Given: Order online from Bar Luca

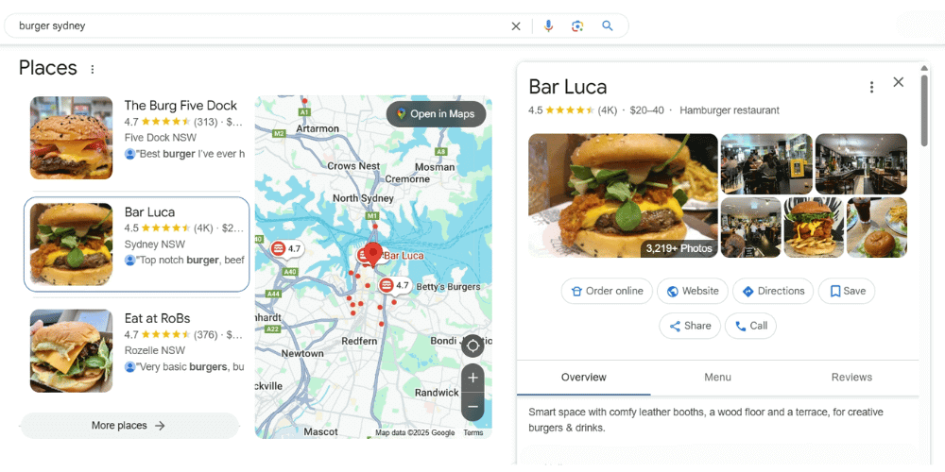Looking at the screenshot, I should coord(607,291).
